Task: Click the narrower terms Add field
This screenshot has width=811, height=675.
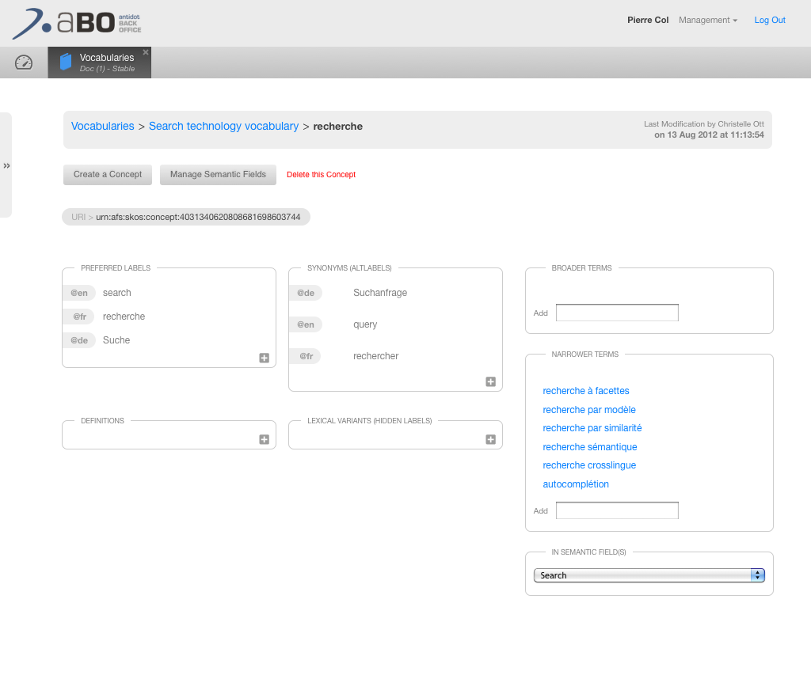Action: coord(617,510)
